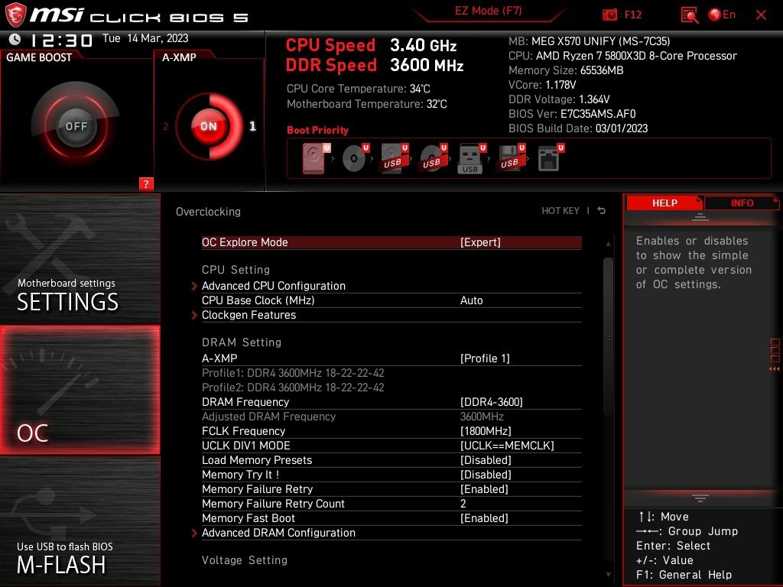783x587 pixels.
Task: Open the M-FLASH BIOS flashing menu
Action: [80, 521]
